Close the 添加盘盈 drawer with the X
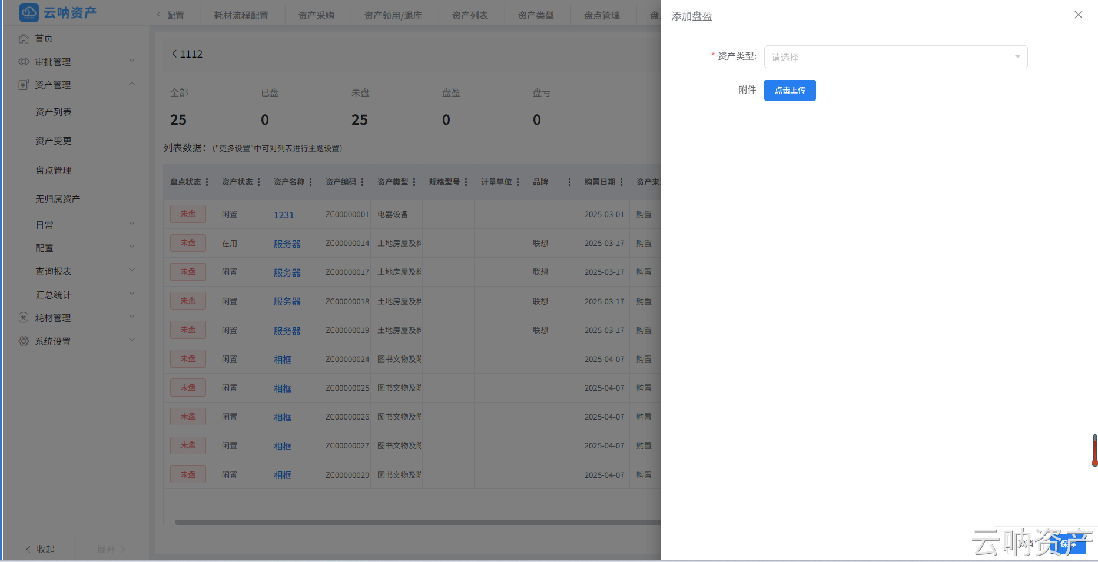 click(x=1078, y=15)
